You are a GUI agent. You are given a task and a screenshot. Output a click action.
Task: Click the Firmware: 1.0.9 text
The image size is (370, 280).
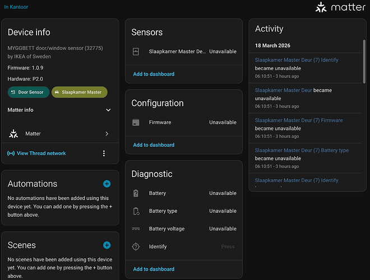coord(25,68)
